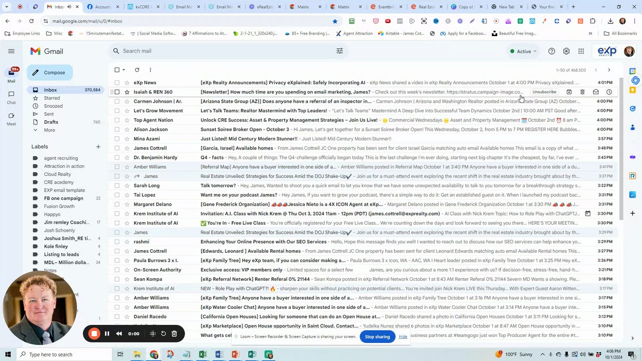Open the Cloud Realty label
Viewport: 642px width, 361px height.
(57, 174)
